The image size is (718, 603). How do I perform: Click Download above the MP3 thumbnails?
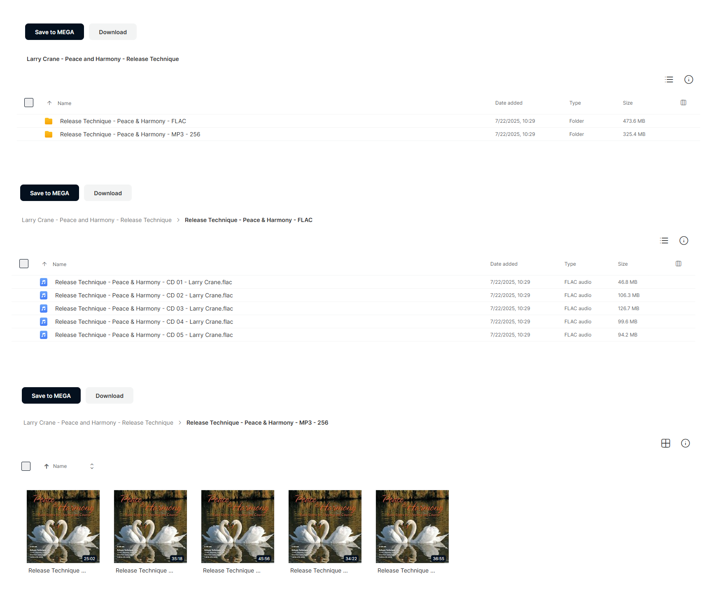coord(110,395)
